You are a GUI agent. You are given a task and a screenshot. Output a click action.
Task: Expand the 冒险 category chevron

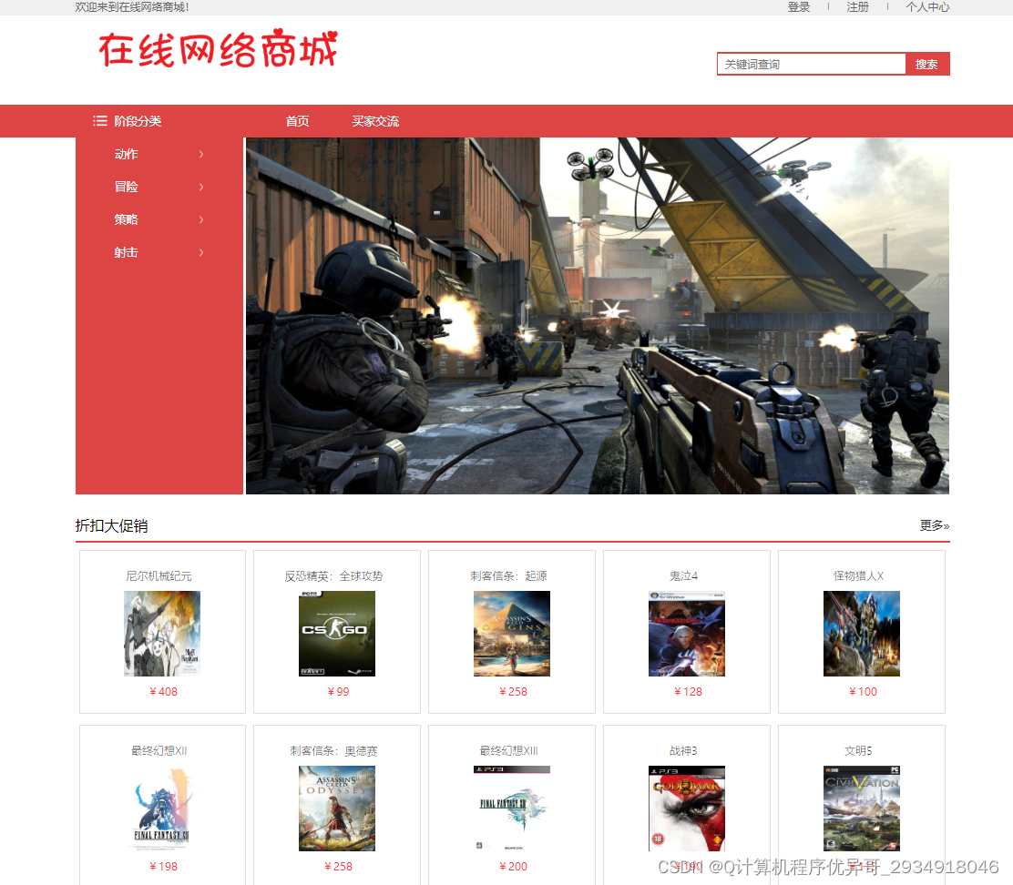click(x=201, y=188)
